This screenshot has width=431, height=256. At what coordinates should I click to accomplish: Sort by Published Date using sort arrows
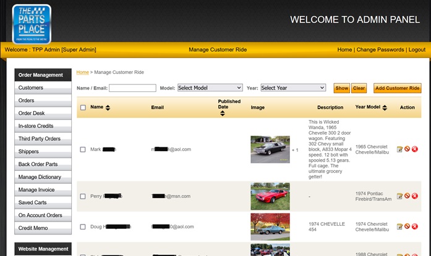pyautogui.click(x=223, y=114)
